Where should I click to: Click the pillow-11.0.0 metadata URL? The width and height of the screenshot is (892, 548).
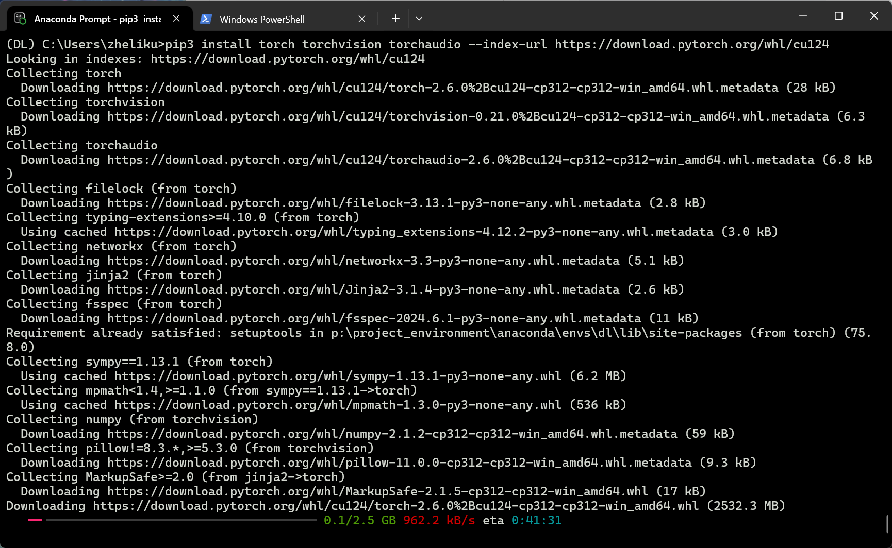pos(400,463)
